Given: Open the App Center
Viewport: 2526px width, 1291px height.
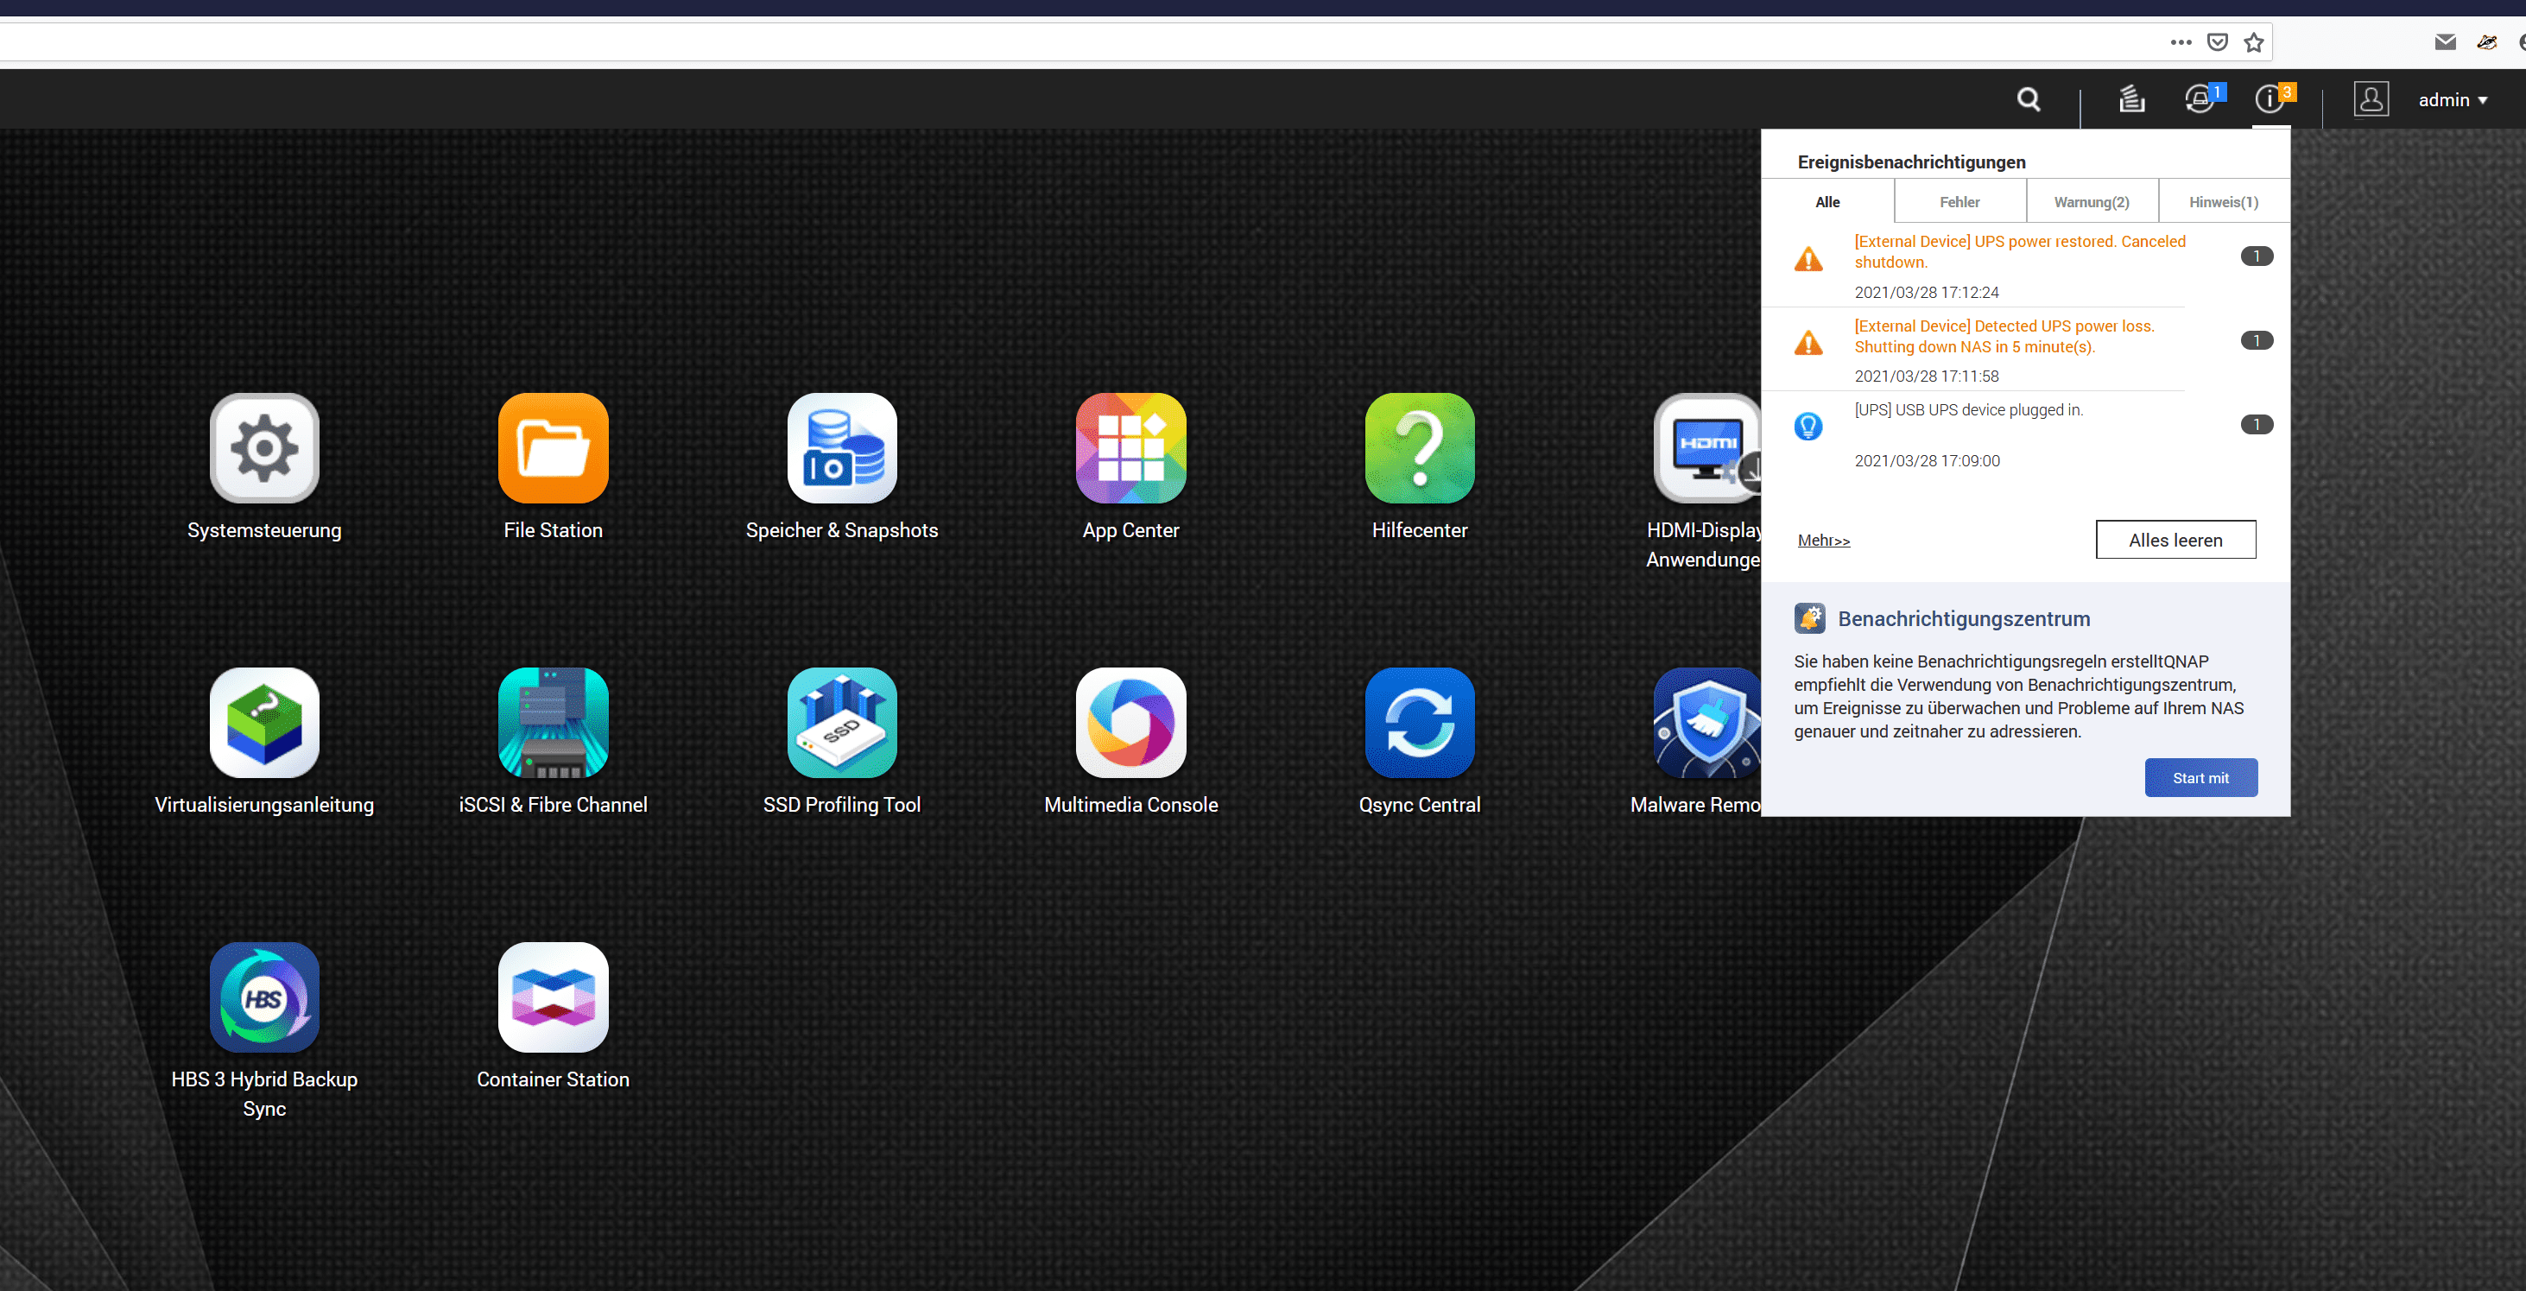Looking at the screenshot, I should [1130, 448].
